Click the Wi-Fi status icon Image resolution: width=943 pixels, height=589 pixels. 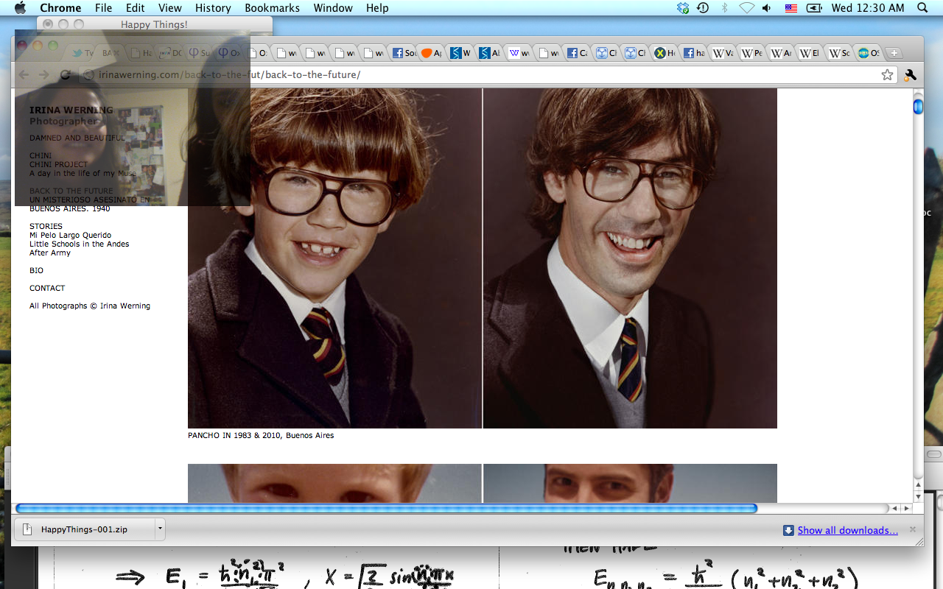pyautogui.click(x=746, y=8)
